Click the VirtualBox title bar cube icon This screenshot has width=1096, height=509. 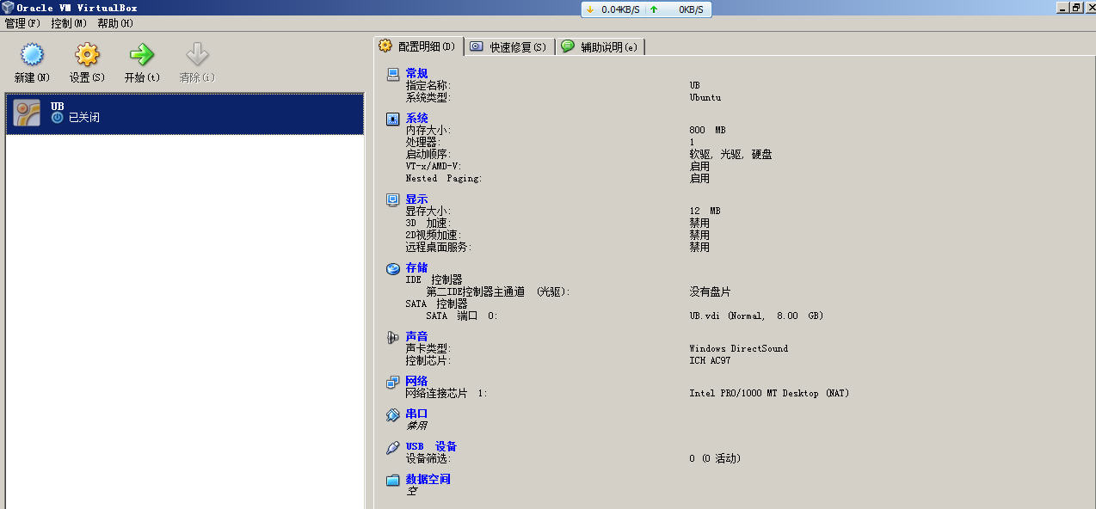pos(8,8)
